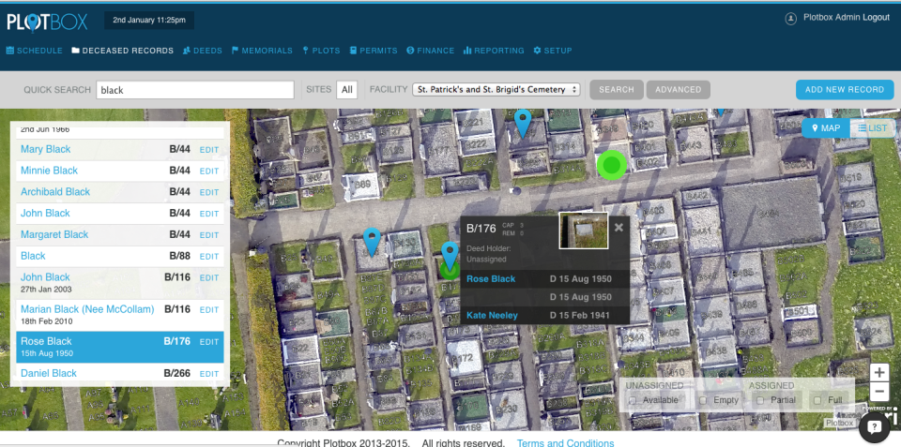
Task: Click the large green plot marker
Action: click(611, 165)
